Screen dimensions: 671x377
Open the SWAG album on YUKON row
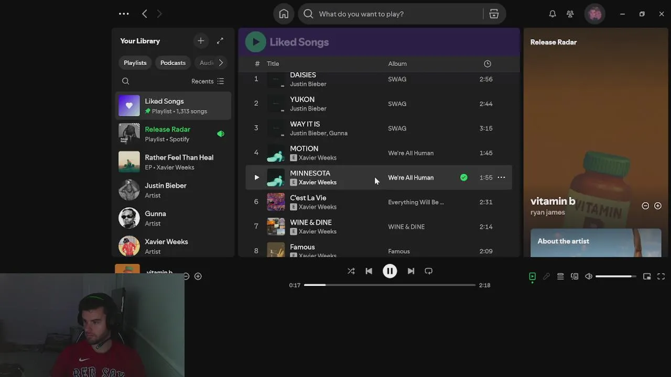point(397,104)
